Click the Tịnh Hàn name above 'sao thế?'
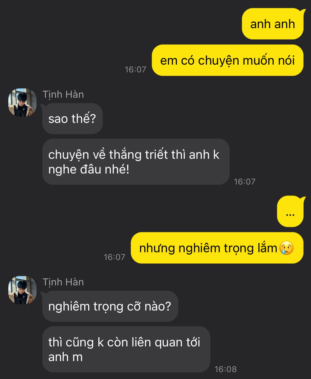 tap(63, 94)
